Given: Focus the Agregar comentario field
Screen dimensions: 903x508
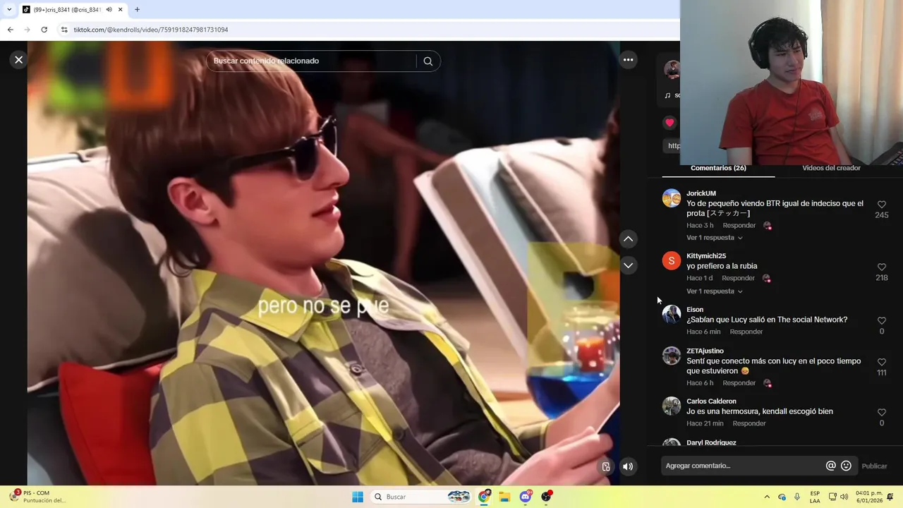Looking at the screenshot, I should click(742, 466).
